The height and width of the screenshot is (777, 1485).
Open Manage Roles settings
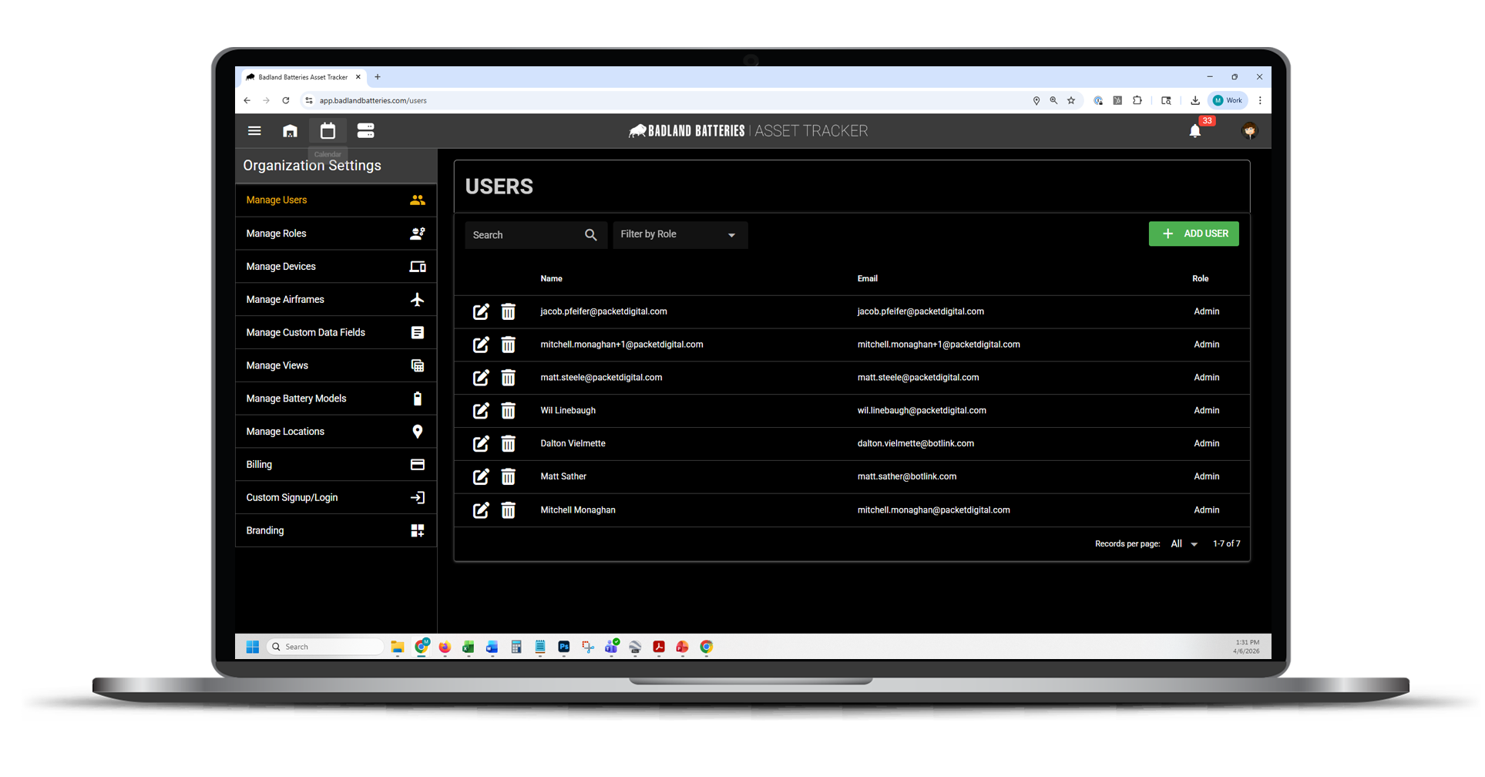(x=336, y=234)
